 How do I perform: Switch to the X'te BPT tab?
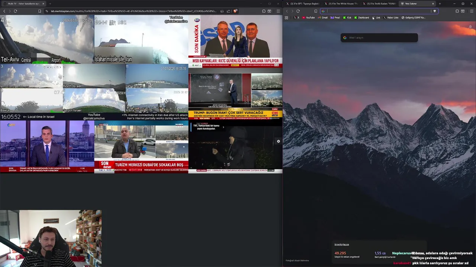click(303, 4)
